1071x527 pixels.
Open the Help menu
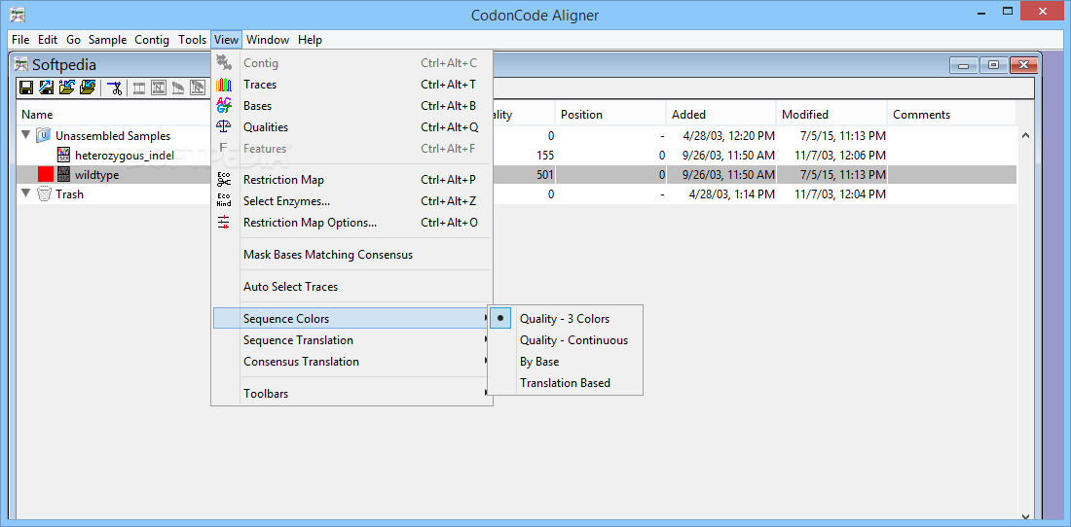point(310,40)
